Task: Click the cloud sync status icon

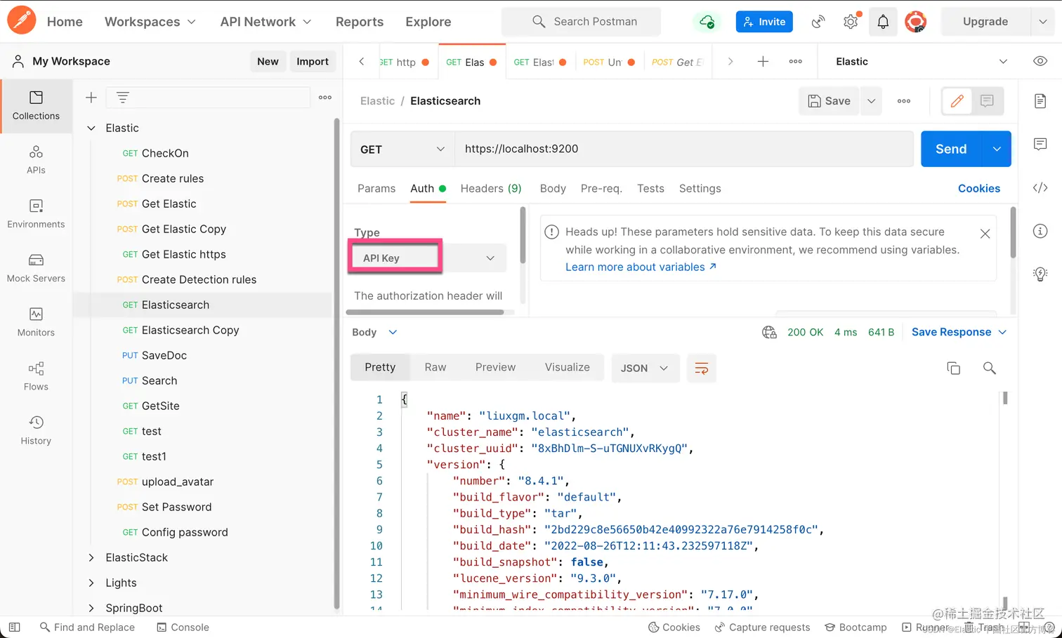Action: coord(707,22)
